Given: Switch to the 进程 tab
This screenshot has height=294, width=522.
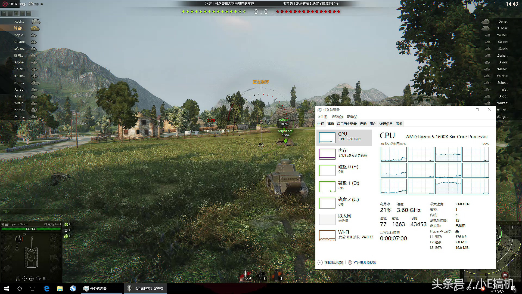Looking at the screenshot, I should (321, 124).
